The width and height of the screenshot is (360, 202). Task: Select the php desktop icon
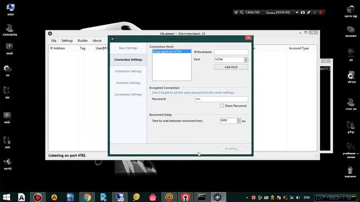351,127
